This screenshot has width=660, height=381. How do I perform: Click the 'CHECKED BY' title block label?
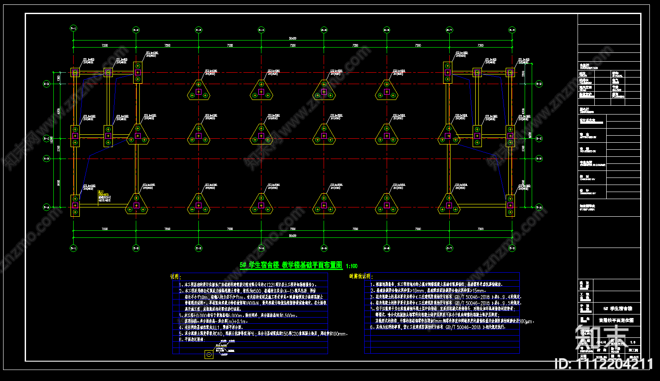587,179
